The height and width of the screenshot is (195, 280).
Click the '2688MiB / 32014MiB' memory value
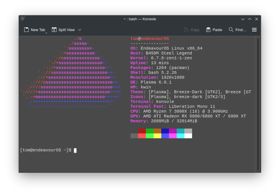coord(174,121)
